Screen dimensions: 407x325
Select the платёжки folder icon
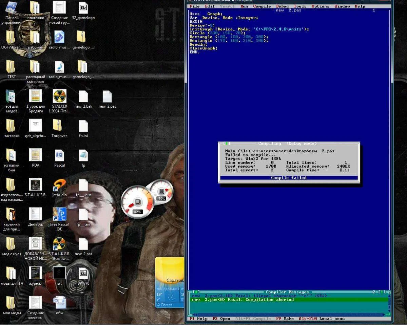pos(36,11)
